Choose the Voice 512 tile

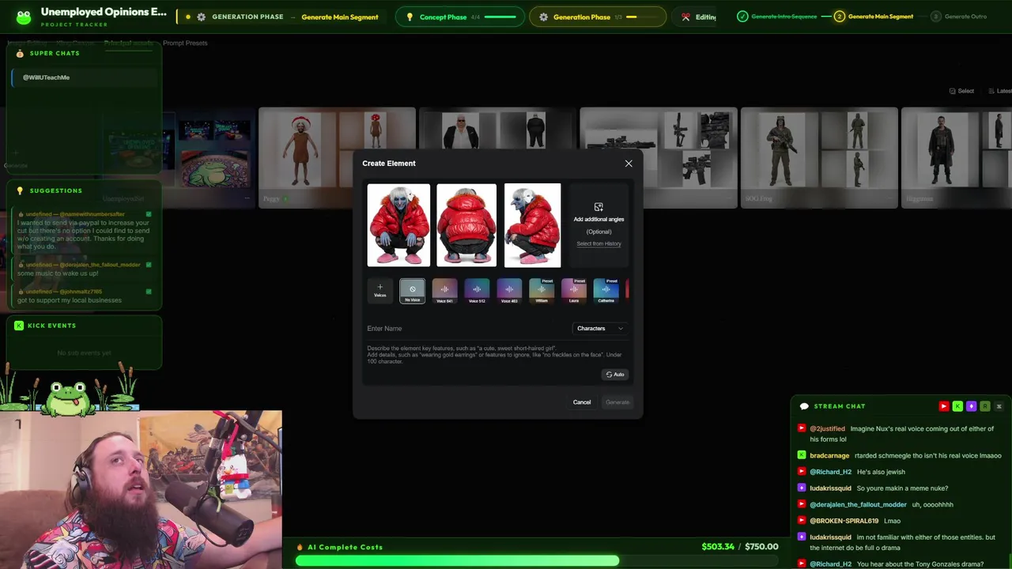[x=477, y=291]
